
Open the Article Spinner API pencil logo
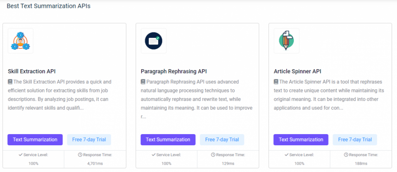pyautogui.click(x=287, y=41)
